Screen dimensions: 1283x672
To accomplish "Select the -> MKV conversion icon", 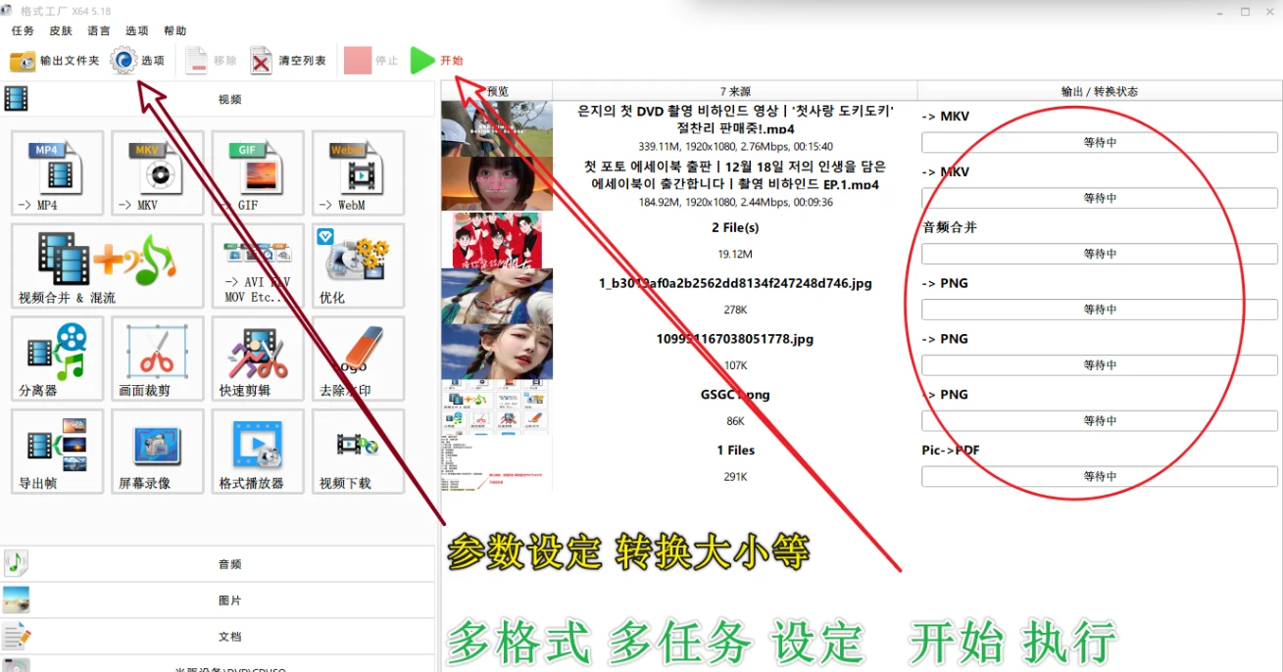I will [158, 173].
